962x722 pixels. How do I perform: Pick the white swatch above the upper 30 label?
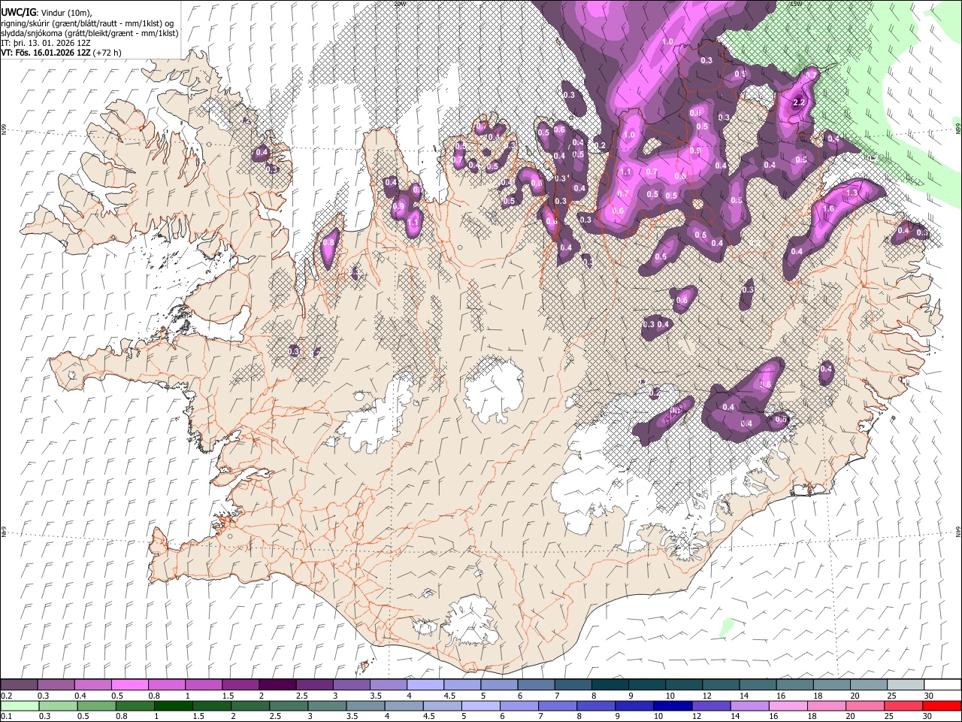click(x=942, y=684)
